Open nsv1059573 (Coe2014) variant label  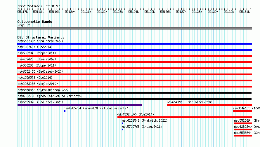[x=35, y=78]
